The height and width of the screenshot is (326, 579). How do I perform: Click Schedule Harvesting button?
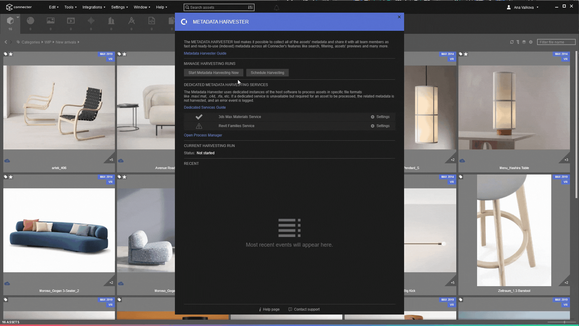pyautogui.click(x=267, y=73)
